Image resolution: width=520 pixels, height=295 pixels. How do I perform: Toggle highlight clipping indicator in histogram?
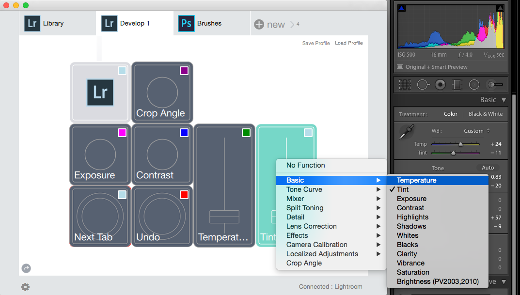click(x=500, y=8)
